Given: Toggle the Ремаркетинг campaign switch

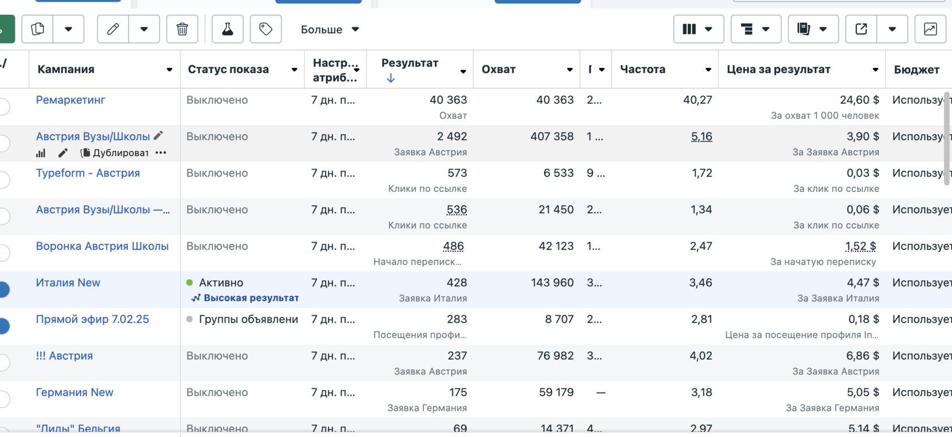Looking at the screenshot, I should [x=4, y=106].
